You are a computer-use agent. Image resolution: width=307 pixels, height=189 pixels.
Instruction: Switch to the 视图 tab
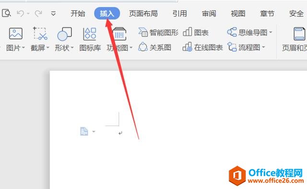click(x=238, y=13)
